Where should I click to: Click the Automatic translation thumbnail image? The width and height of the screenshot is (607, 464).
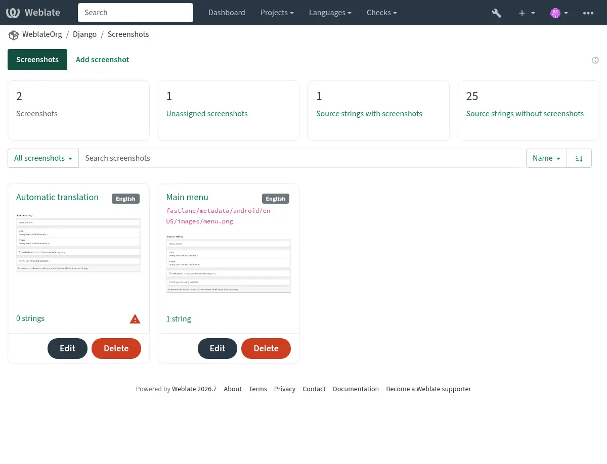[78, 242]
